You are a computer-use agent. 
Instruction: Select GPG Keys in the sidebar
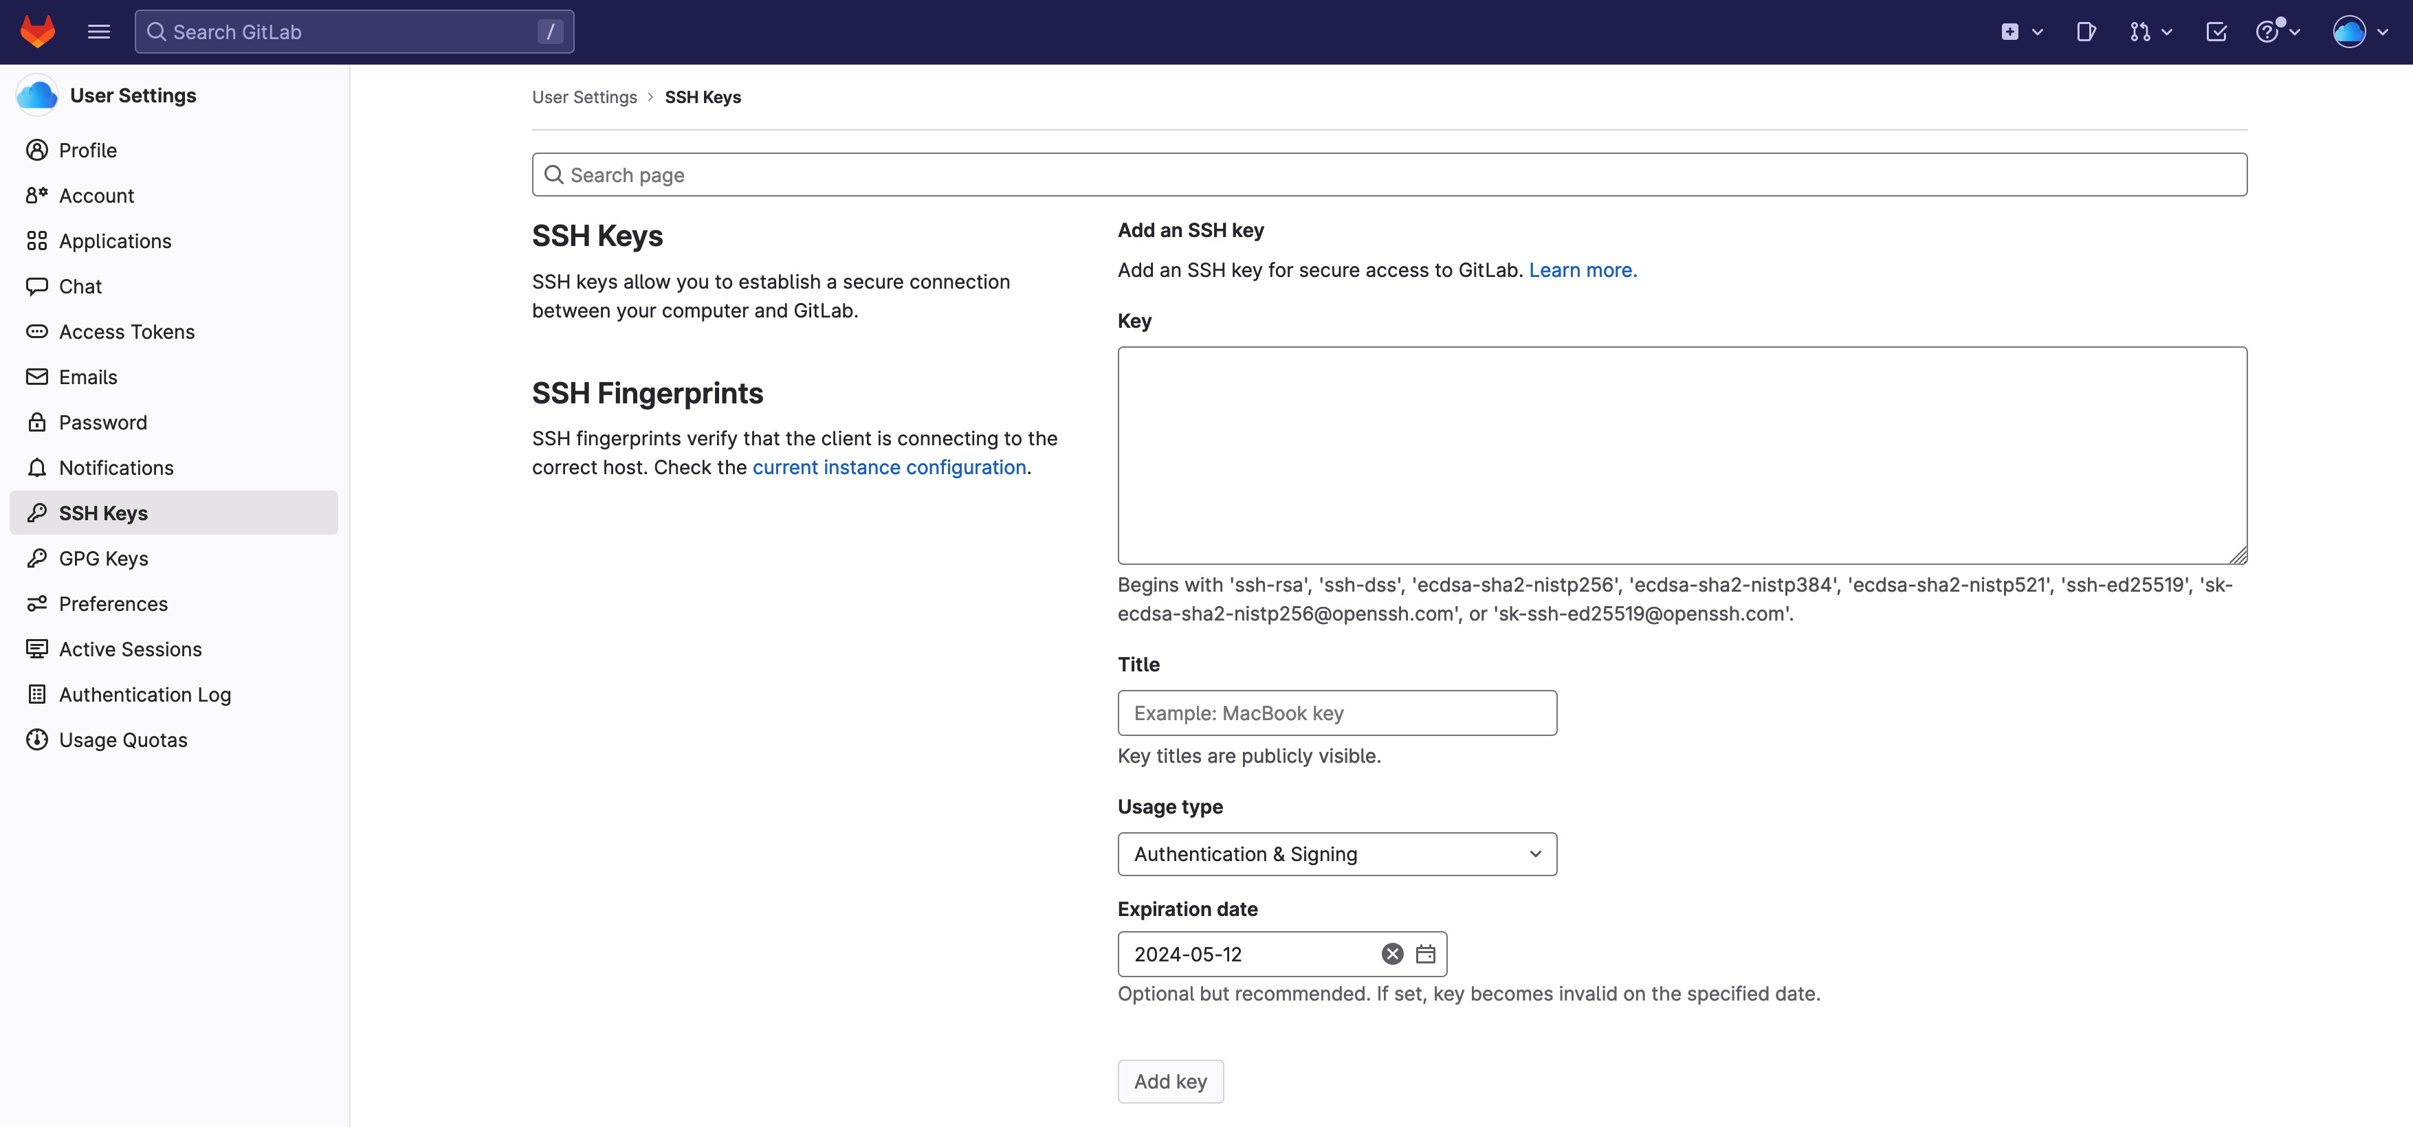coord(103,558)
